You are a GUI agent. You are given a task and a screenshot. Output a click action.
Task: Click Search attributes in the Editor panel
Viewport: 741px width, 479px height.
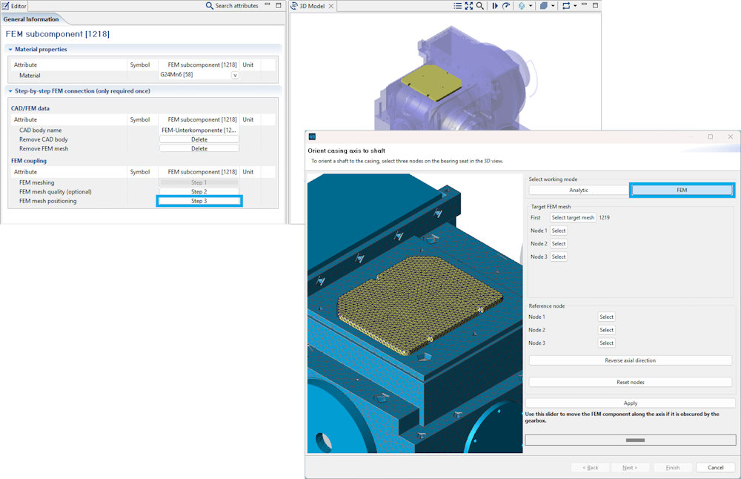point(232,6)
